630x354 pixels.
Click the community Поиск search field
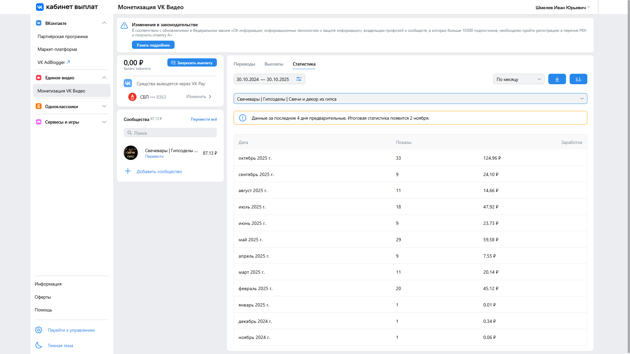[170, 133]
